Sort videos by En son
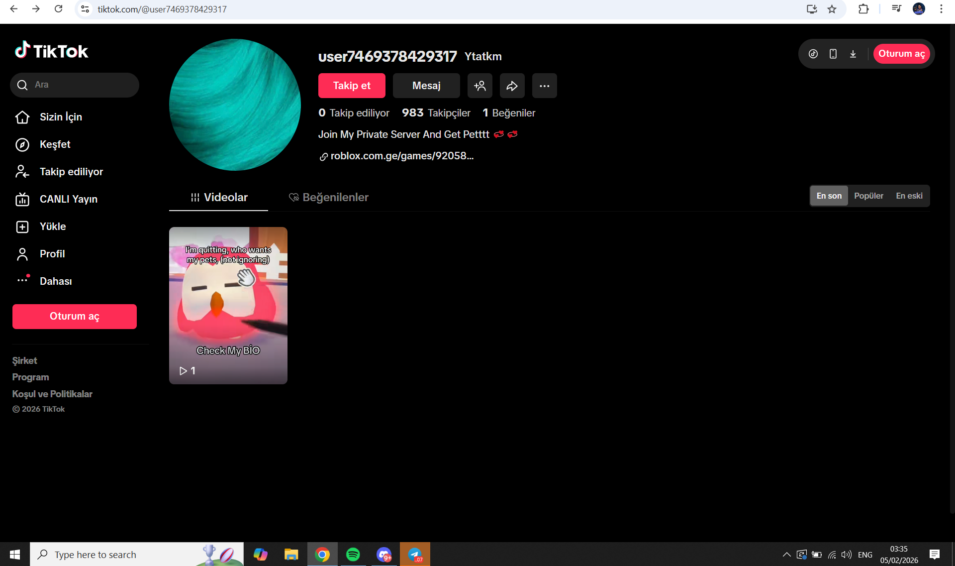Image resolution: width=955 pixels, height=566 pixels. click(829, 196)
